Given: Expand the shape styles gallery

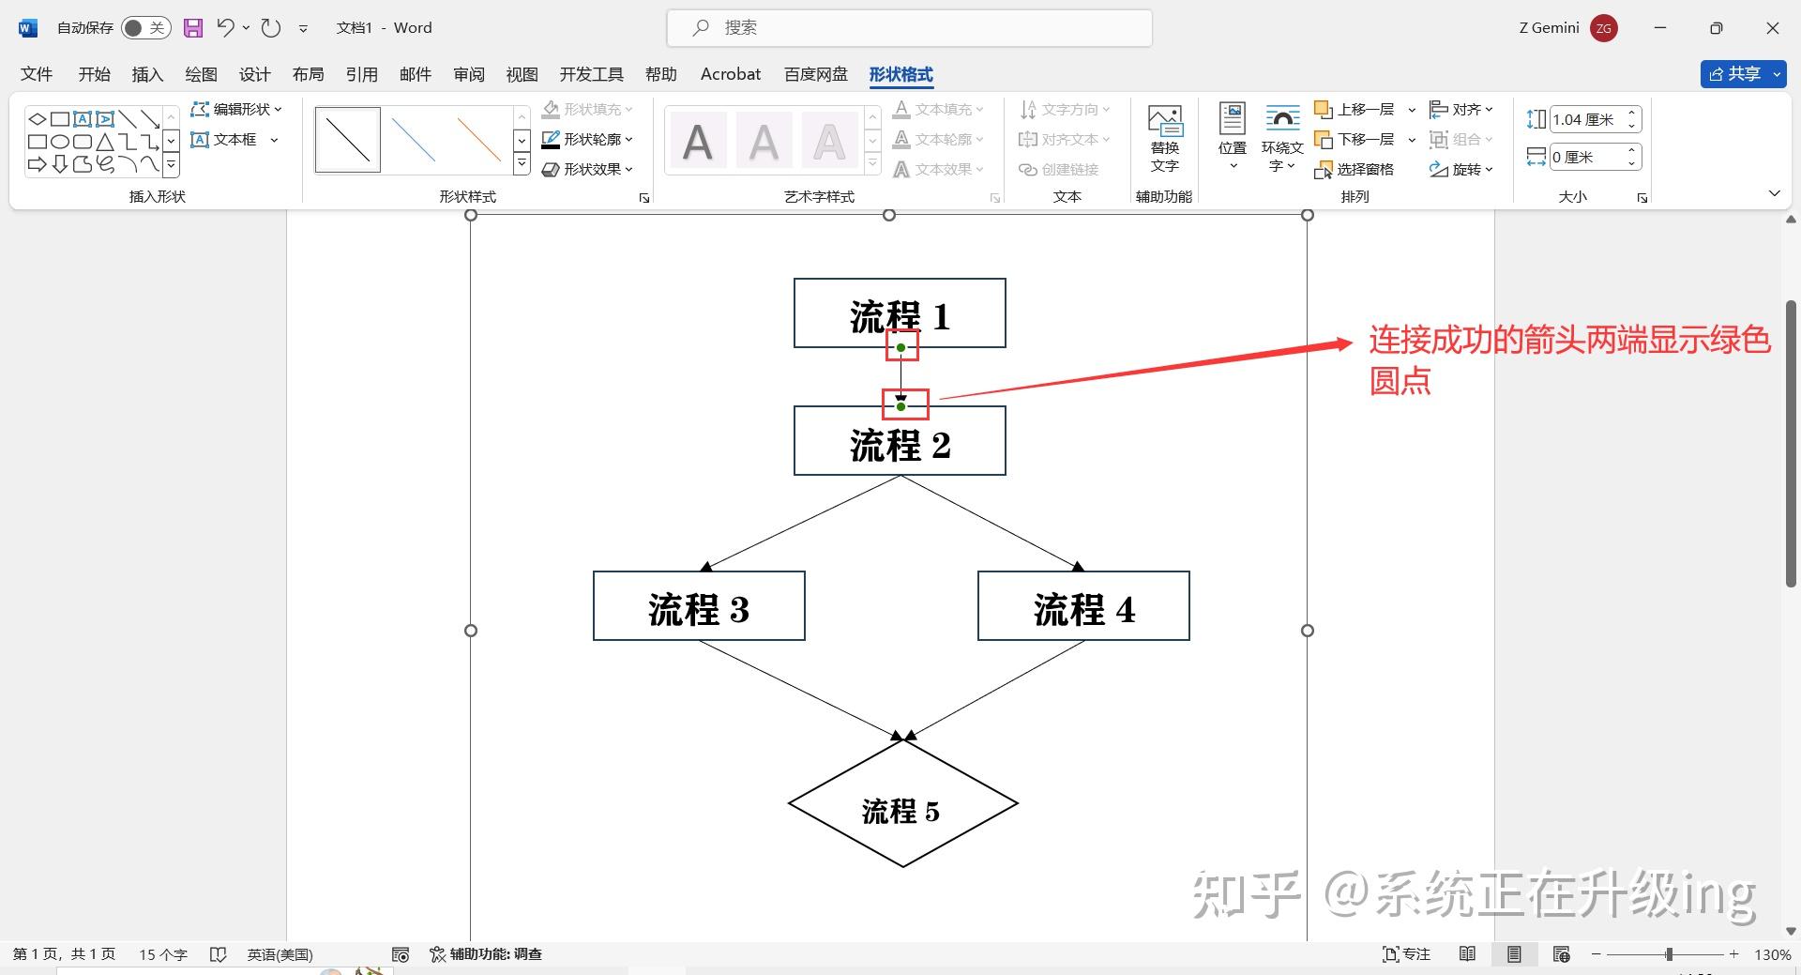Looking at the screenshot, I should click(521, 162).
